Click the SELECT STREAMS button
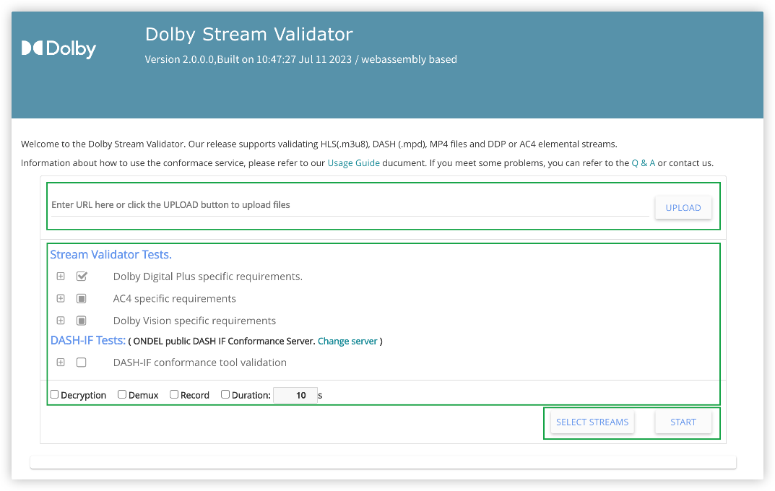 point(592,422)
